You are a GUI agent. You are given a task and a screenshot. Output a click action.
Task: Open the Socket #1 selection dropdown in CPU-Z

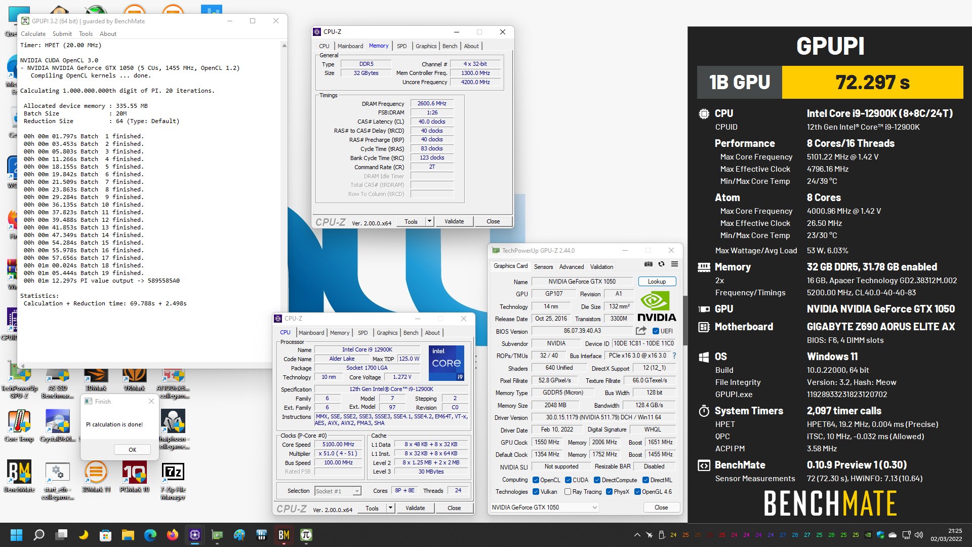pos(338,491)
